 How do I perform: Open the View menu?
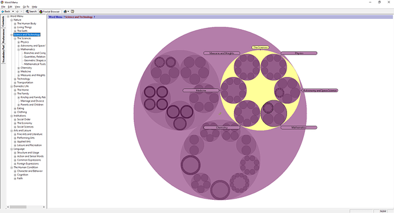click(x=18, y=7)
